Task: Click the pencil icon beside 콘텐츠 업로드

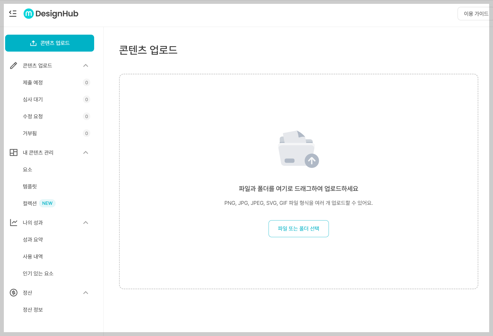Action: pos(14,65)
